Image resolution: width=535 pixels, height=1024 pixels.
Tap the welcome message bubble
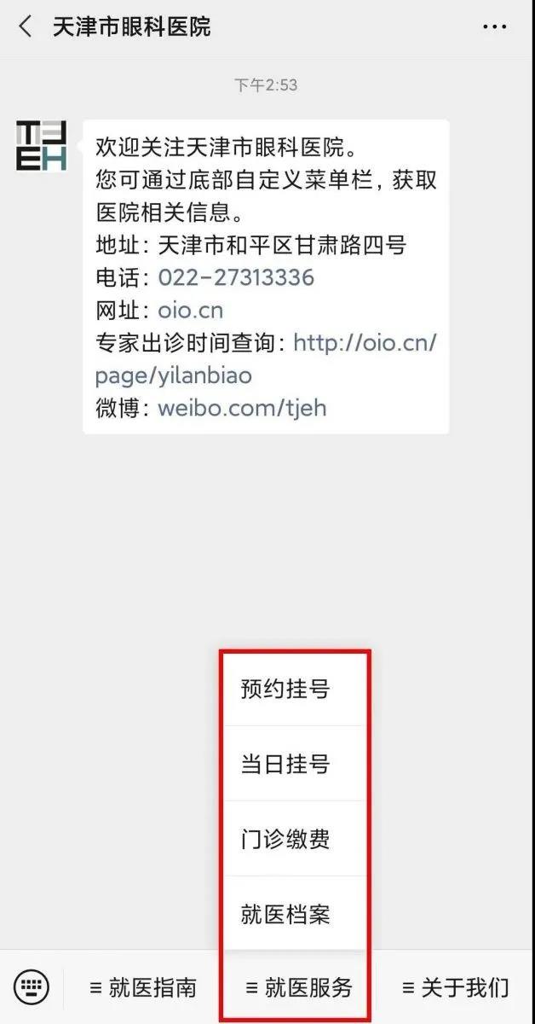point(266,277)
